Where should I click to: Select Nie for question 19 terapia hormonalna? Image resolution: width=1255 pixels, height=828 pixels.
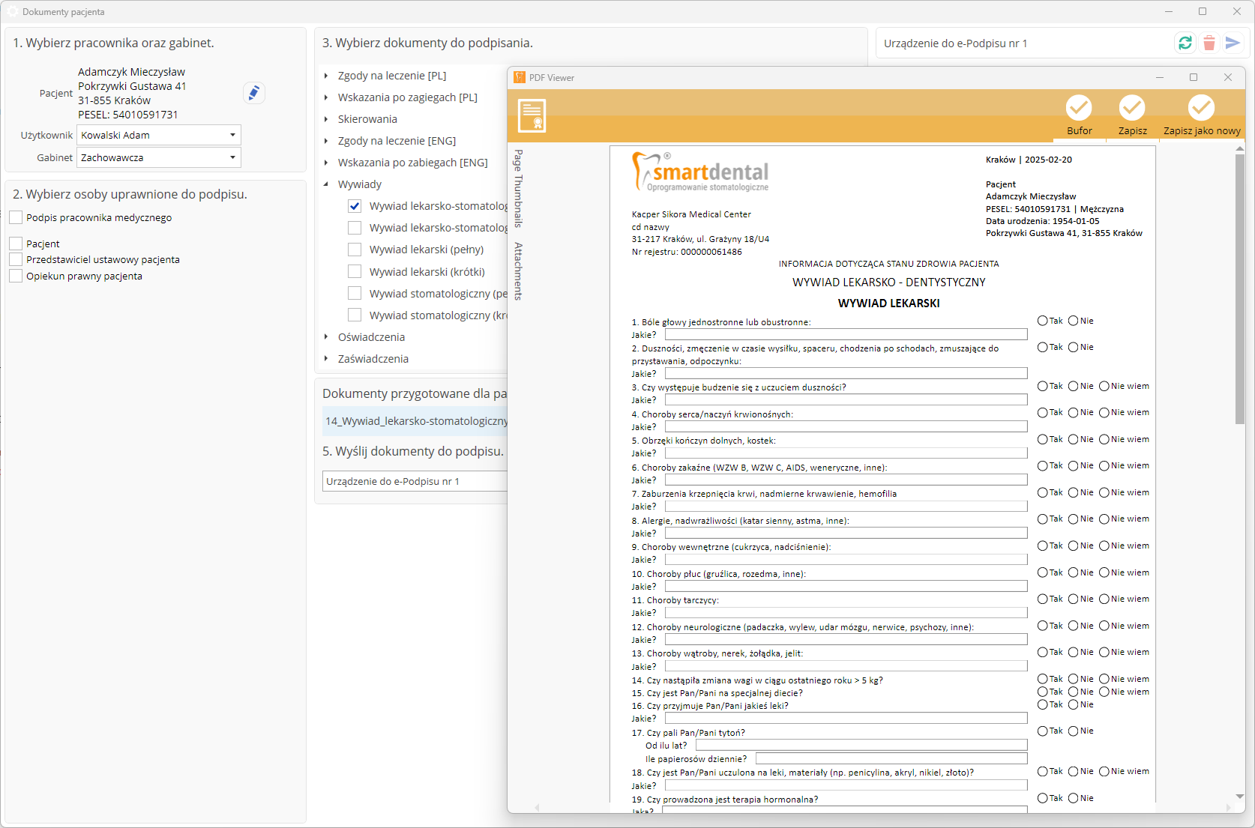coord(1074,799)
